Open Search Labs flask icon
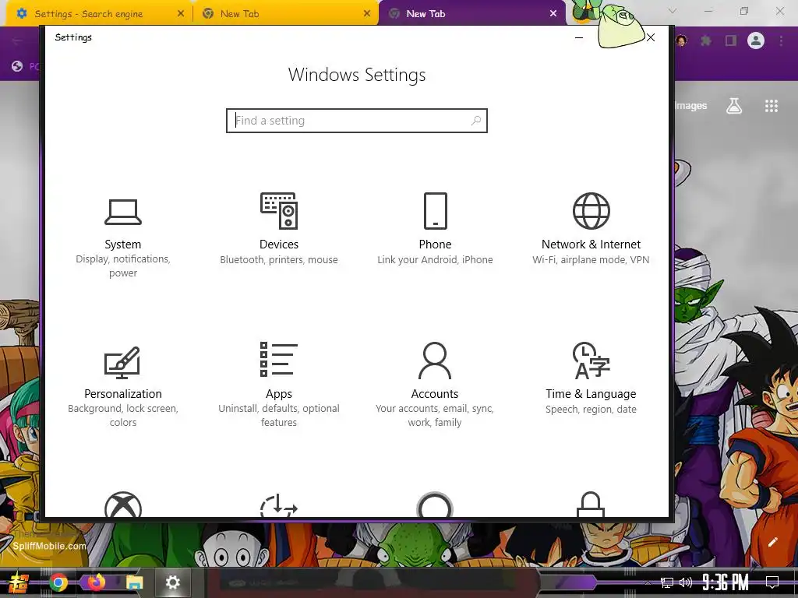Screen dimensions: 798x598 pos(734,106)
